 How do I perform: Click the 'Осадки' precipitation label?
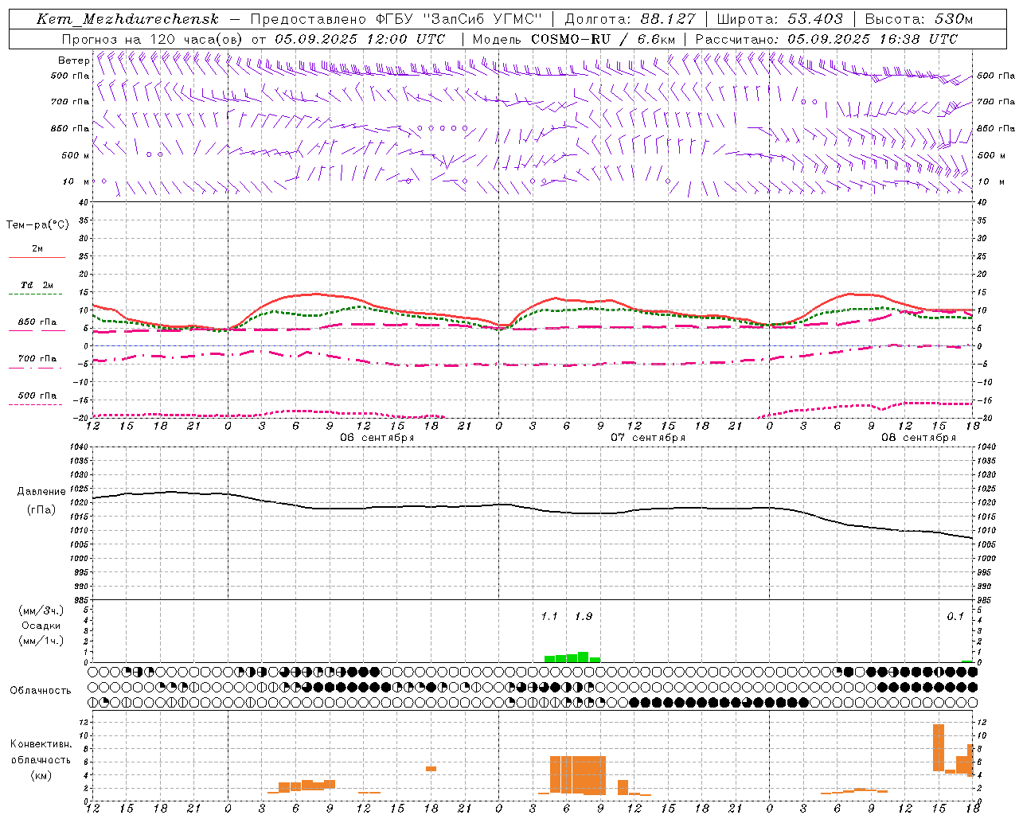coord(41,626)
